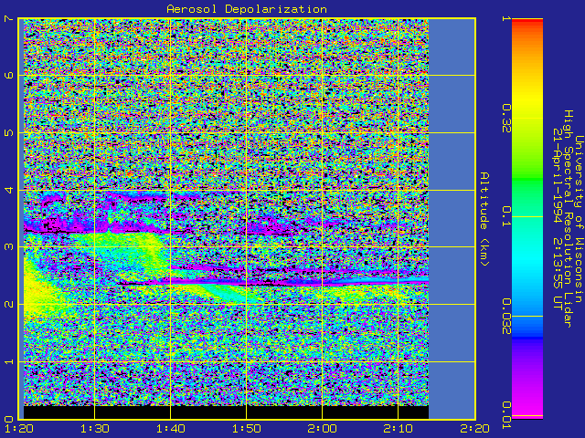Viewport: 585px width, 438px height.
Task: Select the 1:30 time axis label
Action: [x=95, y=429]
